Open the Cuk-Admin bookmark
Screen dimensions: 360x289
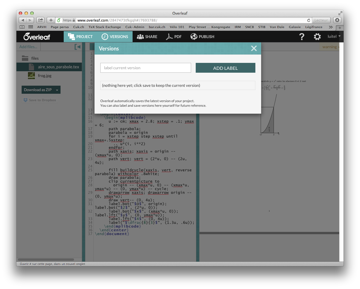pos(135,27)
